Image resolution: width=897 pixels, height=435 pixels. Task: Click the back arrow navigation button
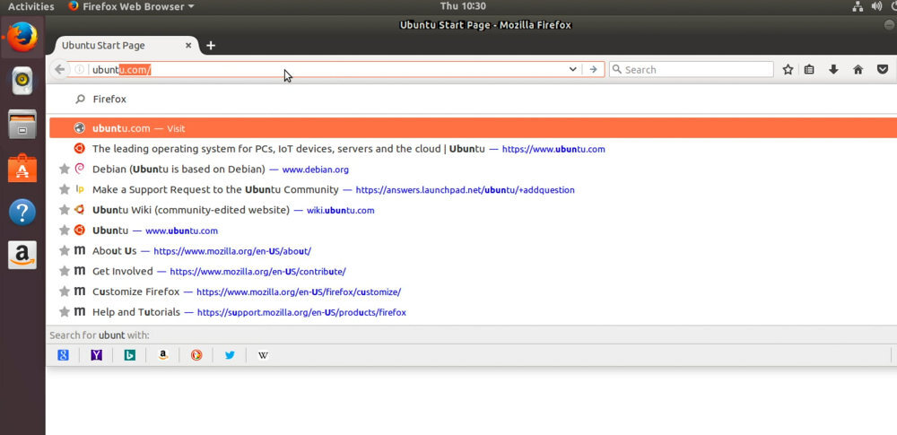coord(59,69)
